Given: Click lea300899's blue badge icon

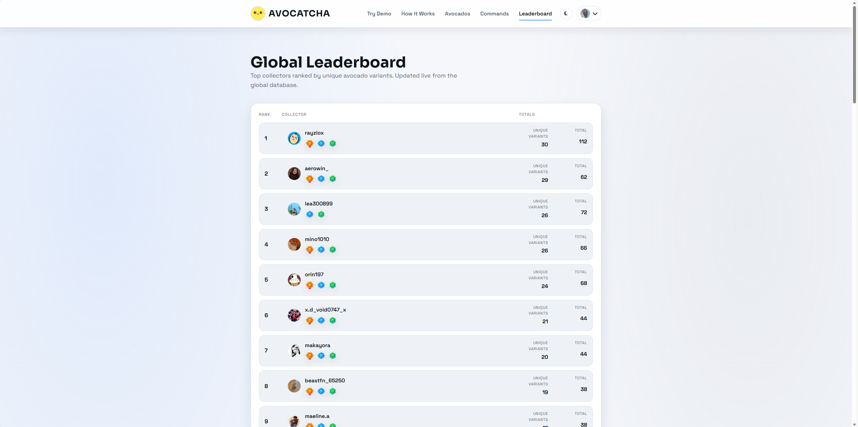Looking at the screenshot, I should pos(310,214).
